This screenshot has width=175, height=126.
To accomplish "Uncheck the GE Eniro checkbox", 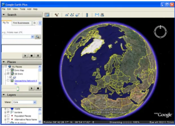I will point(8,74).
